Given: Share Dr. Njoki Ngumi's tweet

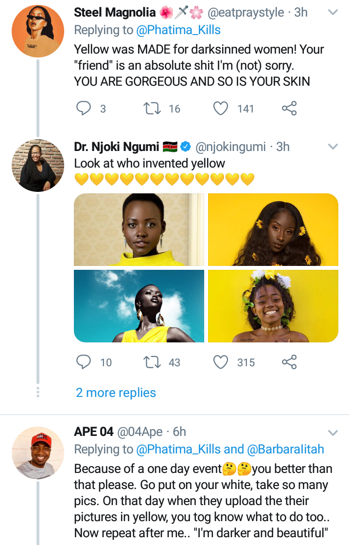Looking at the screenshot, I should coord(289,362).
